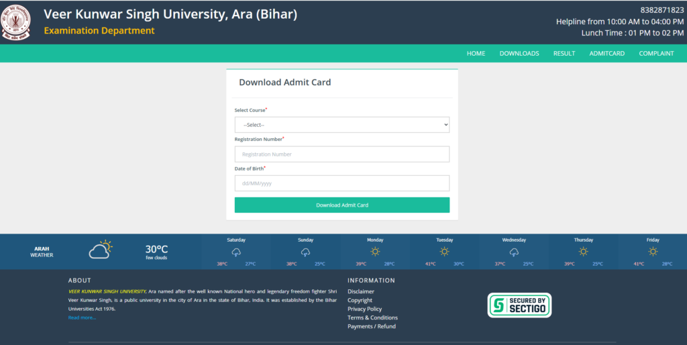
Task: Click Sunday's rain cloud forecast icon
Action: click(305, 252)
